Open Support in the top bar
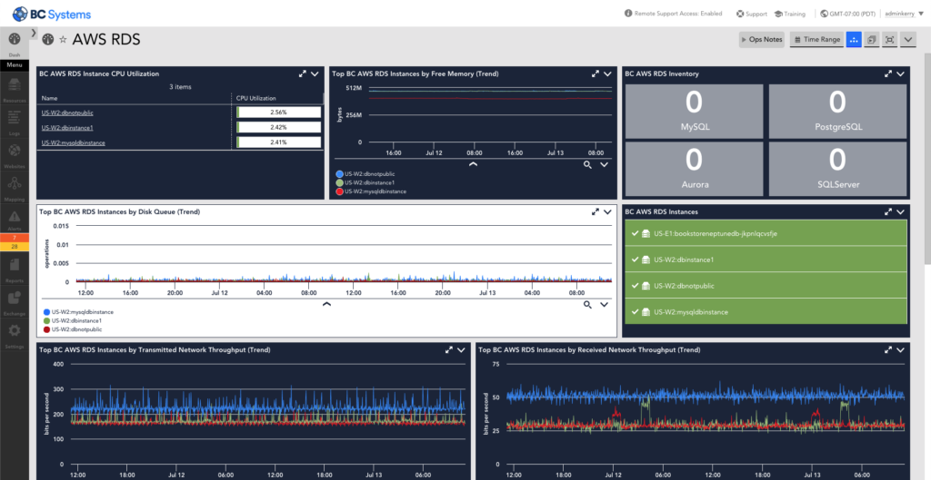The width and height of the screenshot is (931, 480). 751,13
